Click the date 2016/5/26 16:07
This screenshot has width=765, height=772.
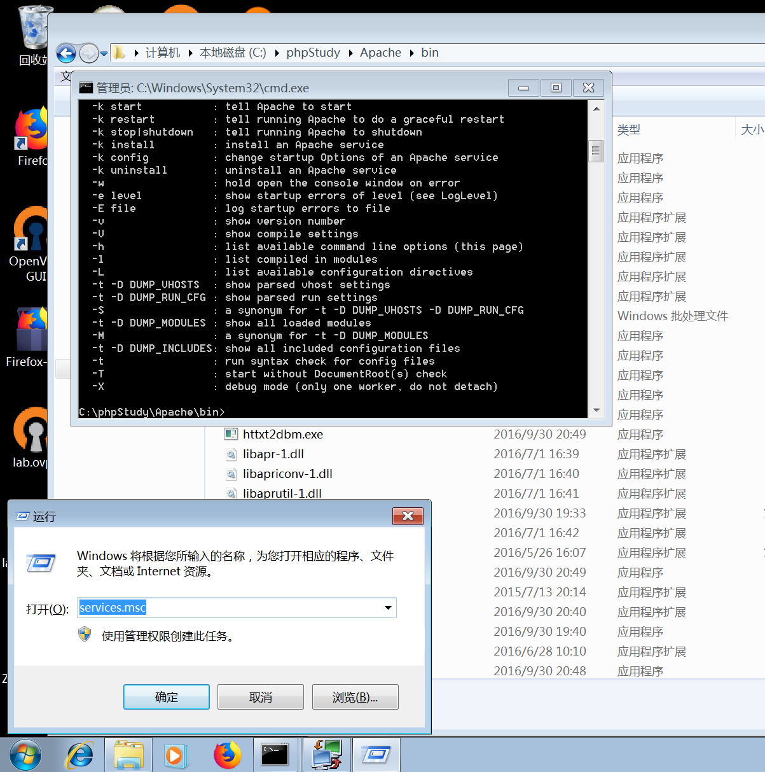(x=540, y=553)
